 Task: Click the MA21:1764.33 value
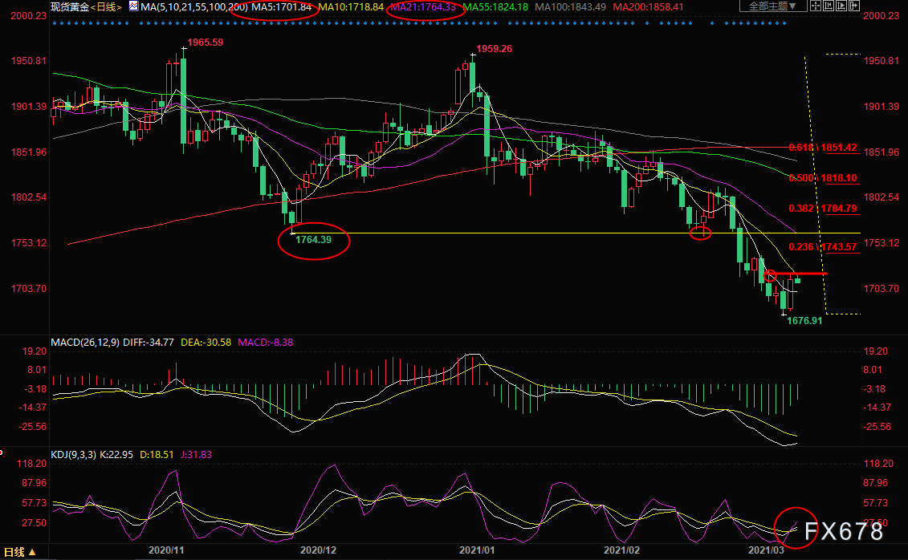pyautogui.click(x=423, y=7)
